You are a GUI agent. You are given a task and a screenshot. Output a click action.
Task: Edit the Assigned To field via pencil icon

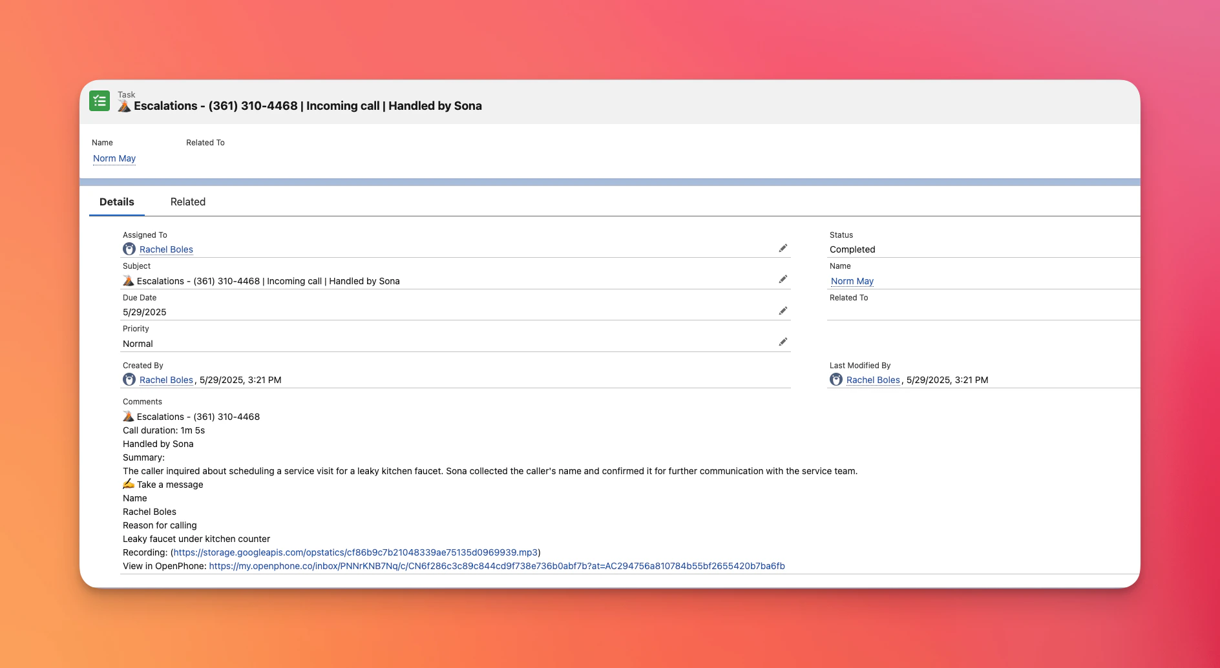pos(783,248)
